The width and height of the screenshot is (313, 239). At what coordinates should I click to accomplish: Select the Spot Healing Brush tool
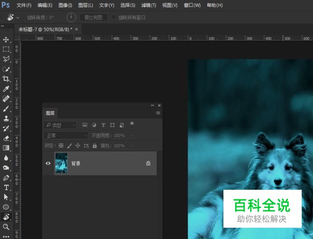coord(6,98)
